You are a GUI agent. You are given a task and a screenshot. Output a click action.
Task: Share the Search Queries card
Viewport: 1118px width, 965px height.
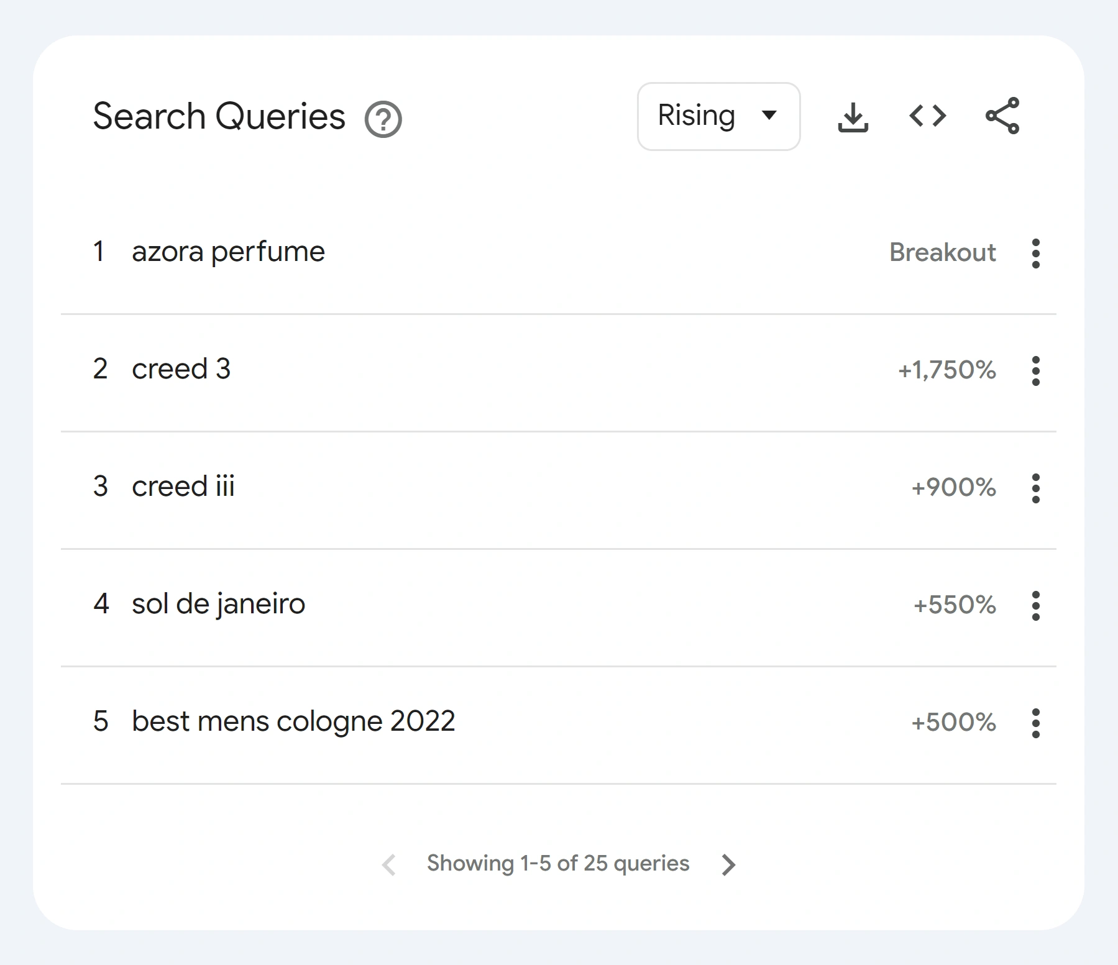(x=1002, y=116)
